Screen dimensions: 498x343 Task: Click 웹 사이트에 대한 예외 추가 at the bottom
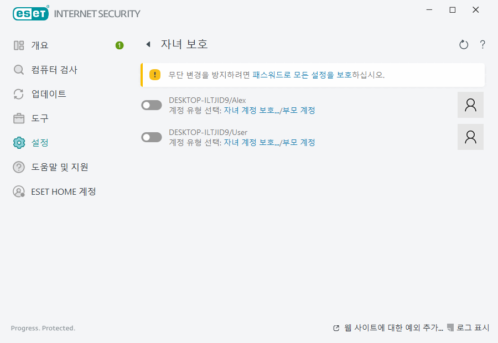tap(393, 328)
